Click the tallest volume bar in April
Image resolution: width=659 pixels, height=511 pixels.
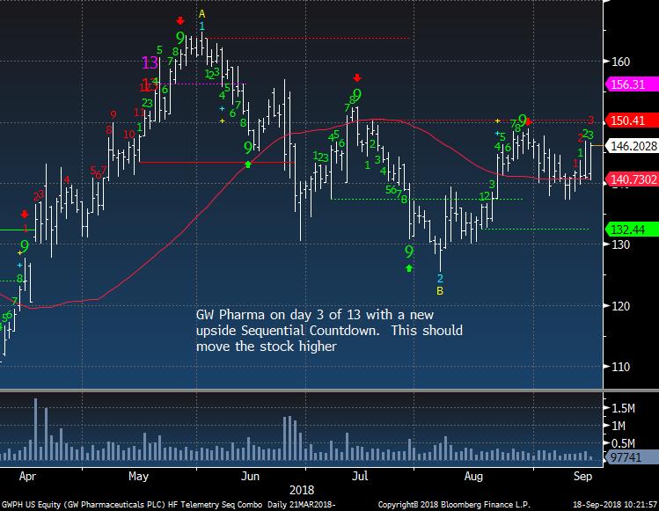pos(36,429)
